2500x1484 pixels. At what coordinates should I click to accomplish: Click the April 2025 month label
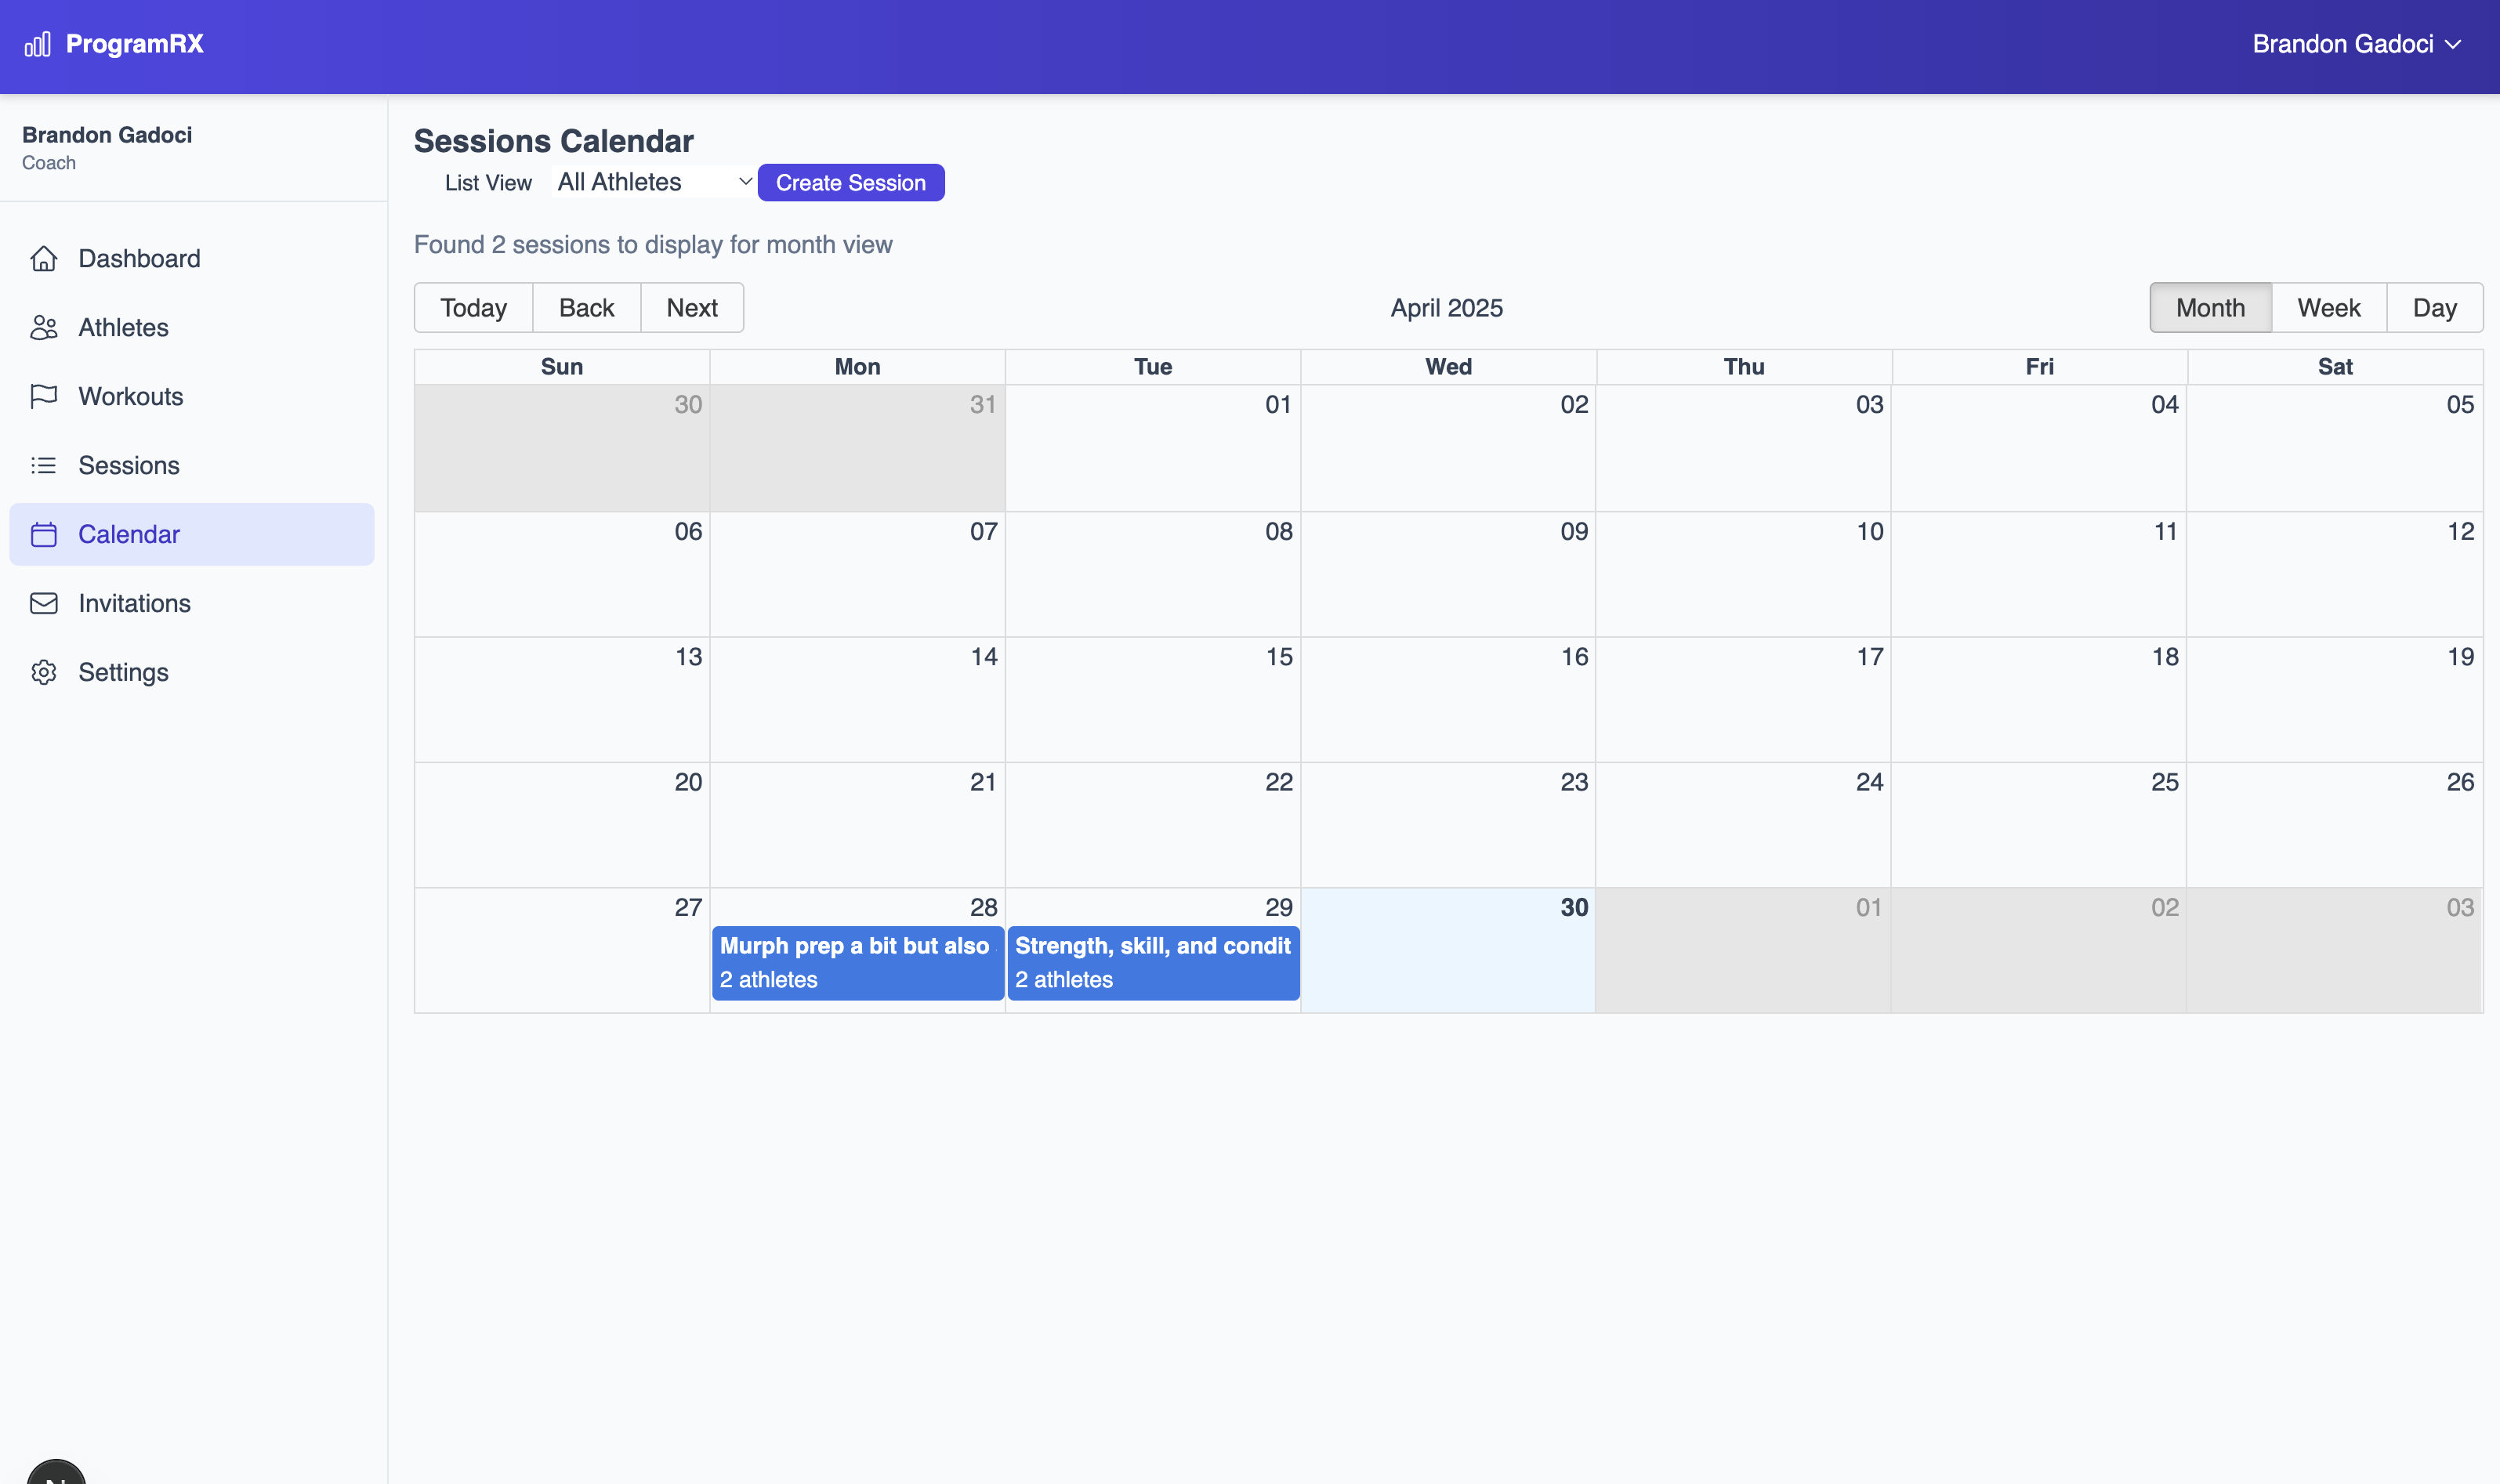[x=1446, y=308]
